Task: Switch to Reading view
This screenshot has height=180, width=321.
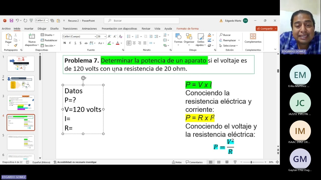Action: click(227, 162)
